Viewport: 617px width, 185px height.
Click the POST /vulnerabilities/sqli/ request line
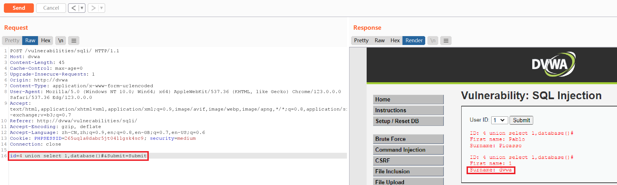(65, 51)
